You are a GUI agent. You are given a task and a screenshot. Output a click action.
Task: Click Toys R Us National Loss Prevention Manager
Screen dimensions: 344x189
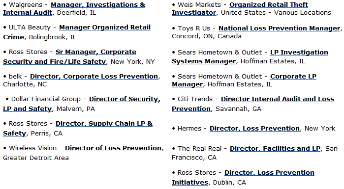[279, 28]
